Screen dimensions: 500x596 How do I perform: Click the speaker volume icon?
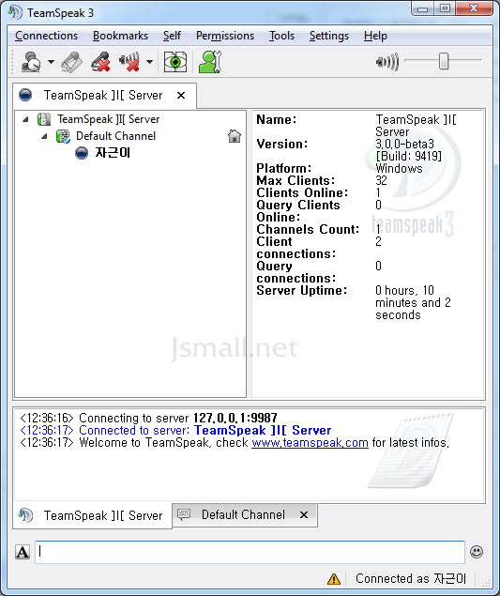tap(387, 62)
